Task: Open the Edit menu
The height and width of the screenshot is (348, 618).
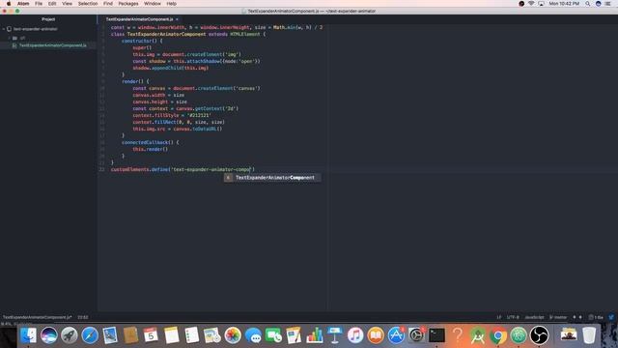Action: point(52,4)
